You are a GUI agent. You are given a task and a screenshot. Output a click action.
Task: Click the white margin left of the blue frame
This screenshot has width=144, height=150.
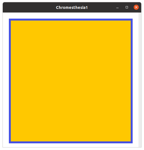(x=6, y=81)
